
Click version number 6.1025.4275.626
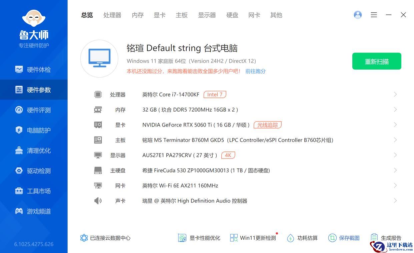[x=34, y=244]
